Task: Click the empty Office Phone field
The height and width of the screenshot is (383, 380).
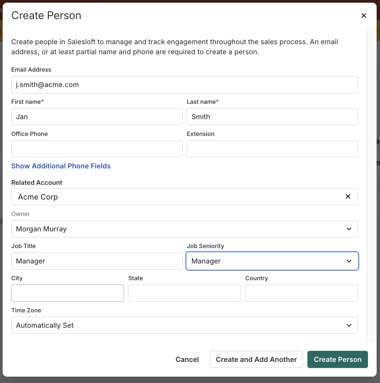Action: click(97, 149)
